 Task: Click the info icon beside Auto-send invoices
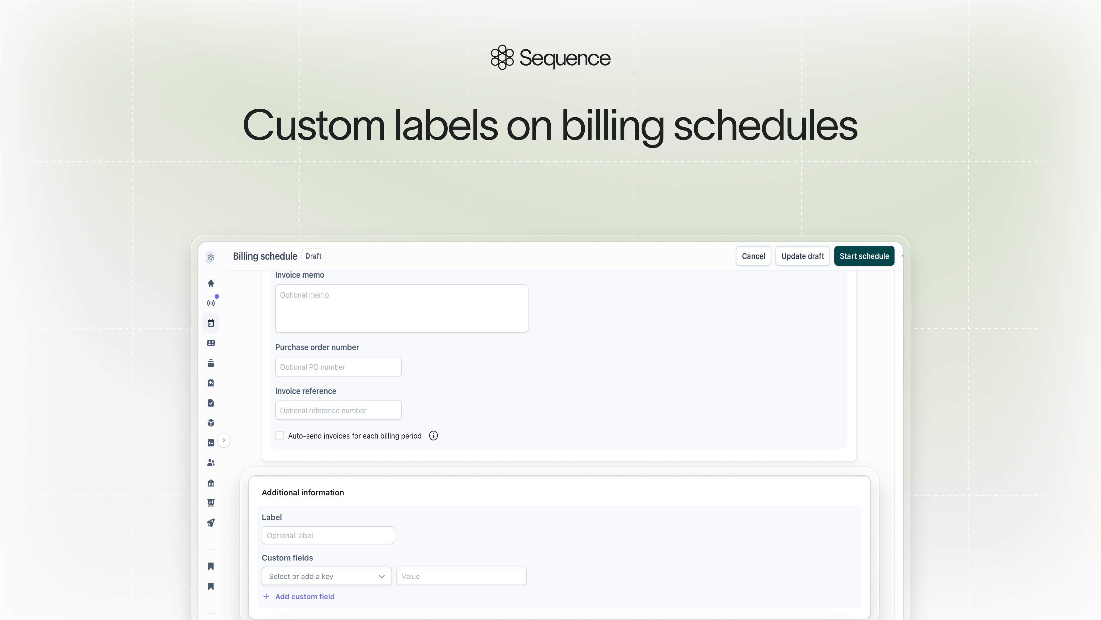pyautogui.click(x=433, y=436)
